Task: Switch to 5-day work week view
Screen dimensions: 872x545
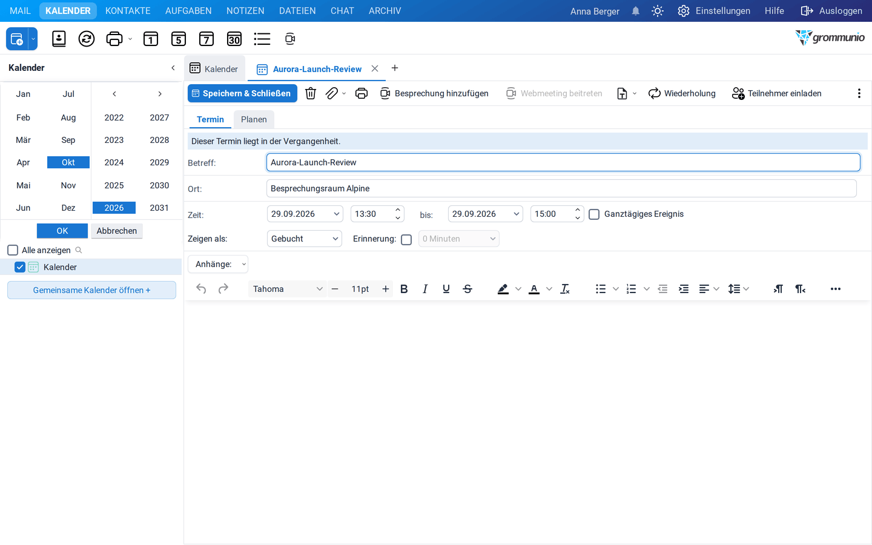Action: [179, 39]
